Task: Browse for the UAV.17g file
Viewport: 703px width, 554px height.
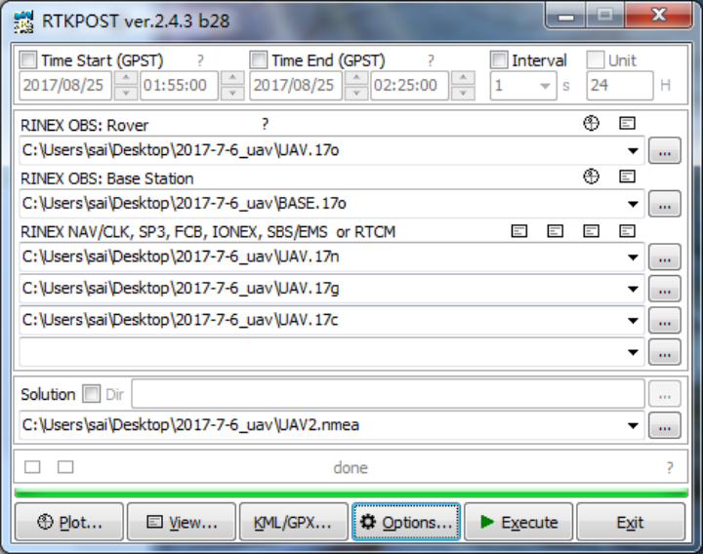Action: coord(665,289)
